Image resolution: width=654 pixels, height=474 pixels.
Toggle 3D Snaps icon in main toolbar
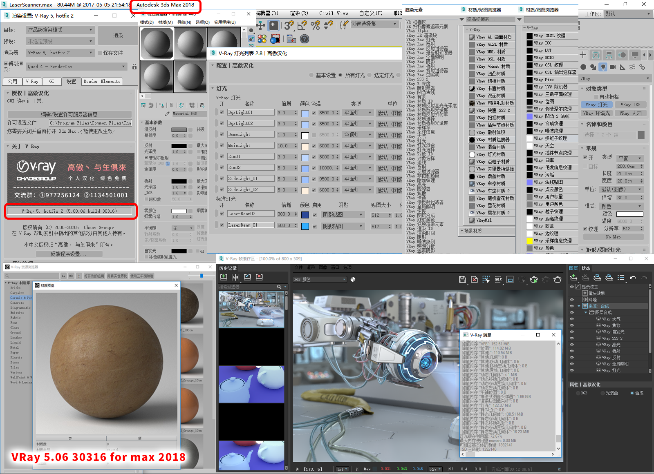point(289,25)
